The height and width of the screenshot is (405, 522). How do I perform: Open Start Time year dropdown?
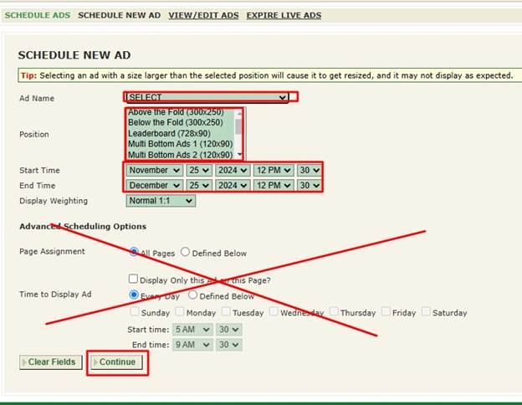(233, 170)
